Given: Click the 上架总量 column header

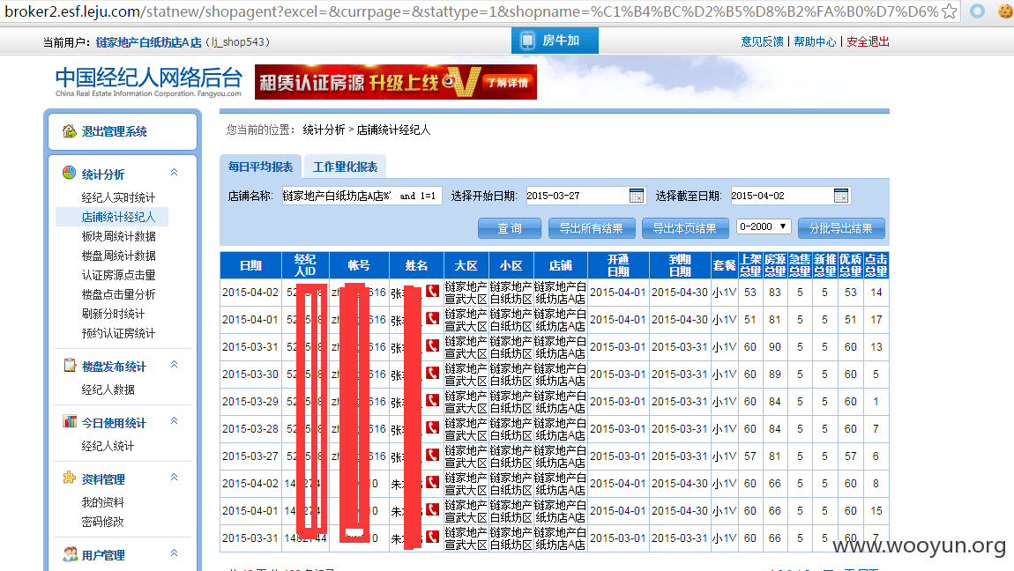Looking at the screenshot, I should [x=750, y=265].
